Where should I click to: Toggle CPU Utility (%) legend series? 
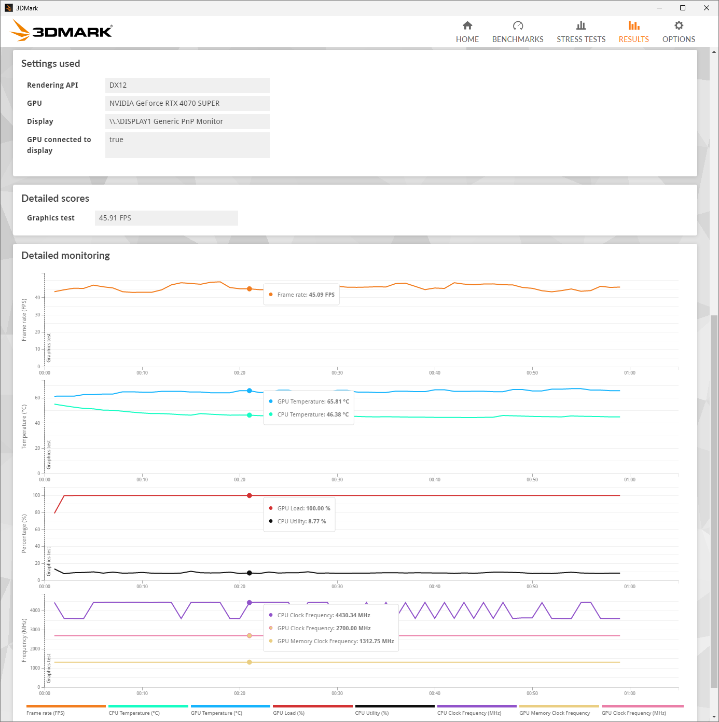(x=395, y=710)
